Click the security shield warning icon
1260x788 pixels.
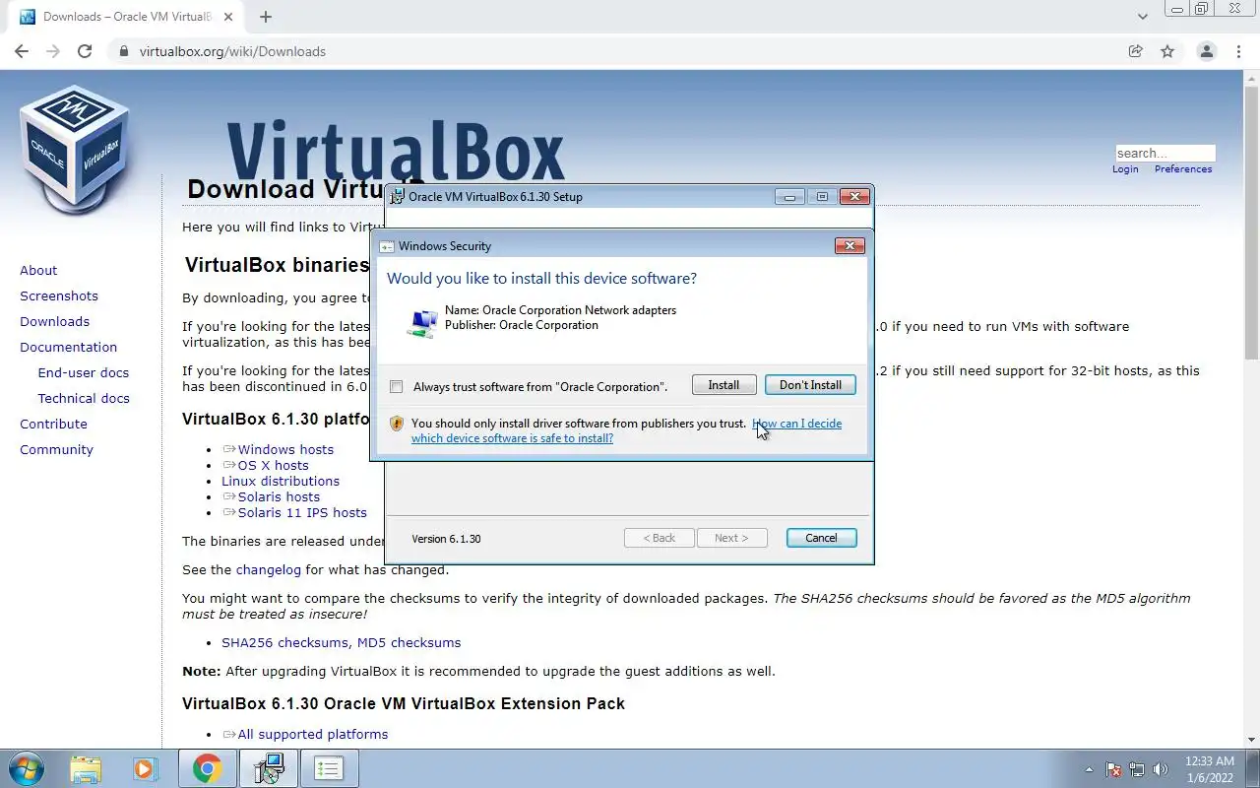point(397,424)
